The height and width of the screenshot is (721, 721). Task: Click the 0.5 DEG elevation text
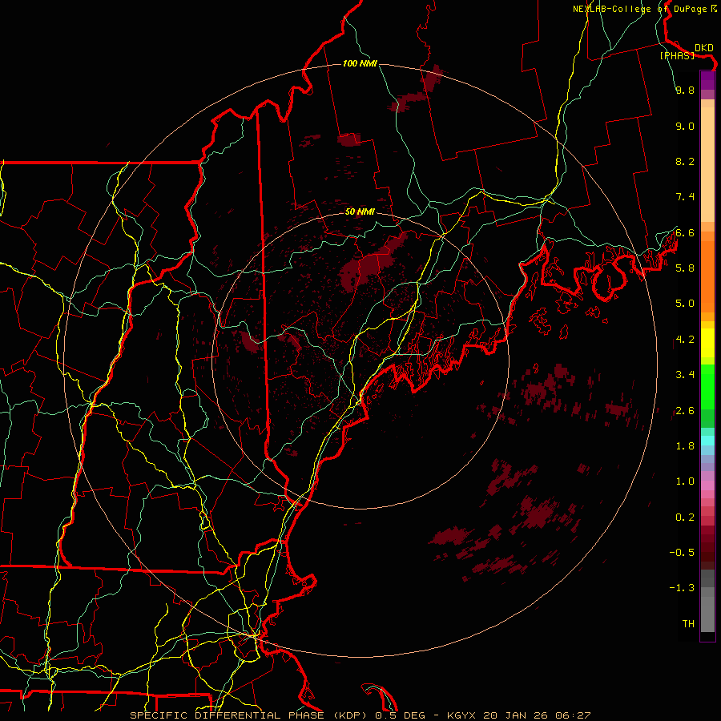398,715
